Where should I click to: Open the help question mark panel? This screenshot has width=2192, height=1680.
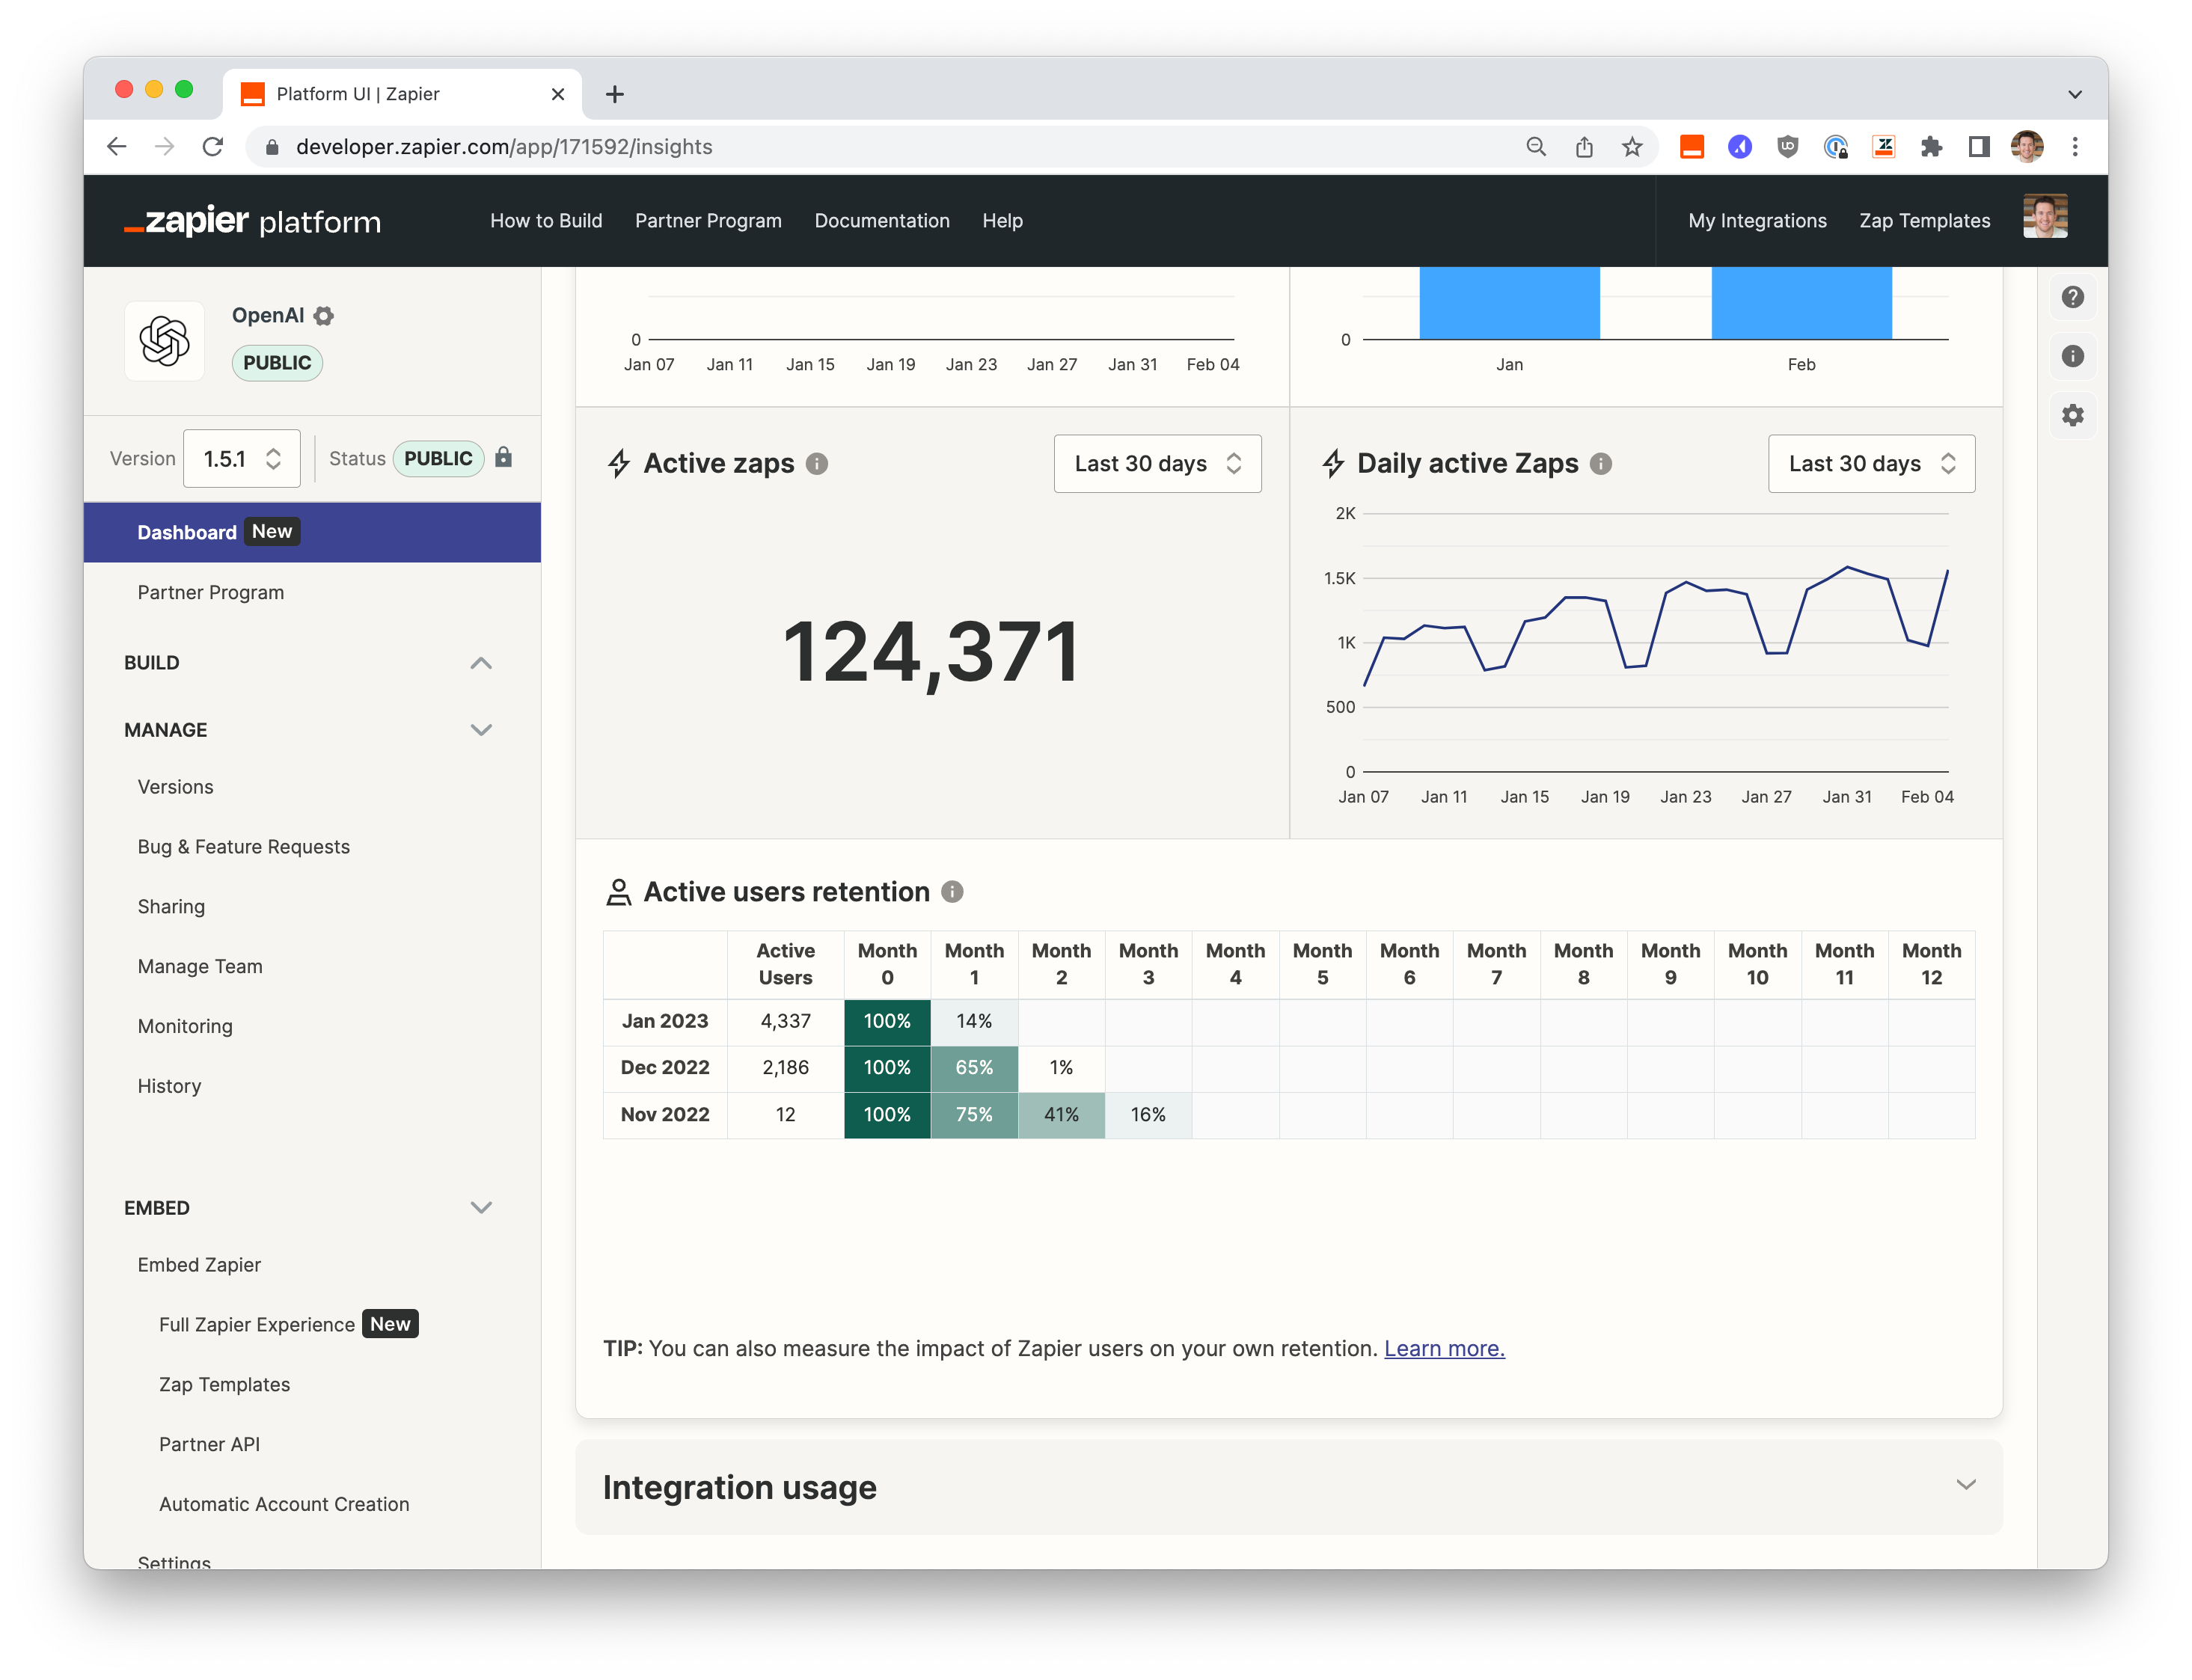(x=2072, y=297)
